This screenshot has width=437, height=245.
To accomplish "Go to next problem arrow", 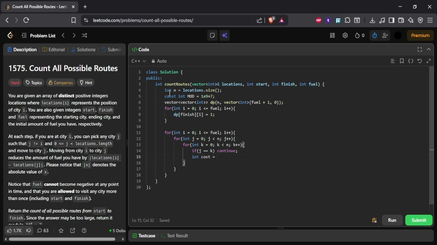I will click(x=74, y=35).
